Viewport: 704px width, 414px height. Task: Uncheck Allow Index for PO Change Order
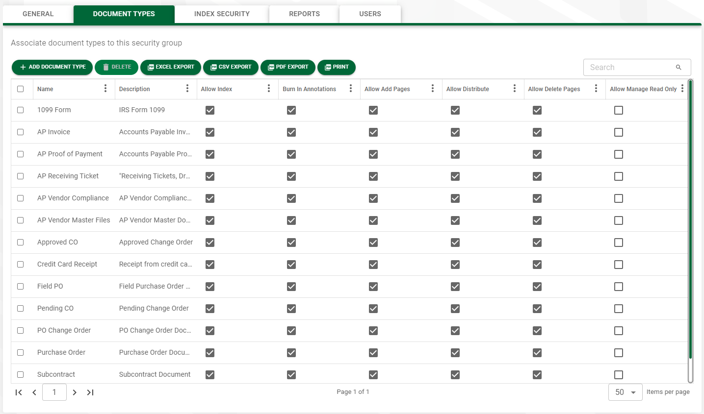(210, 331)
